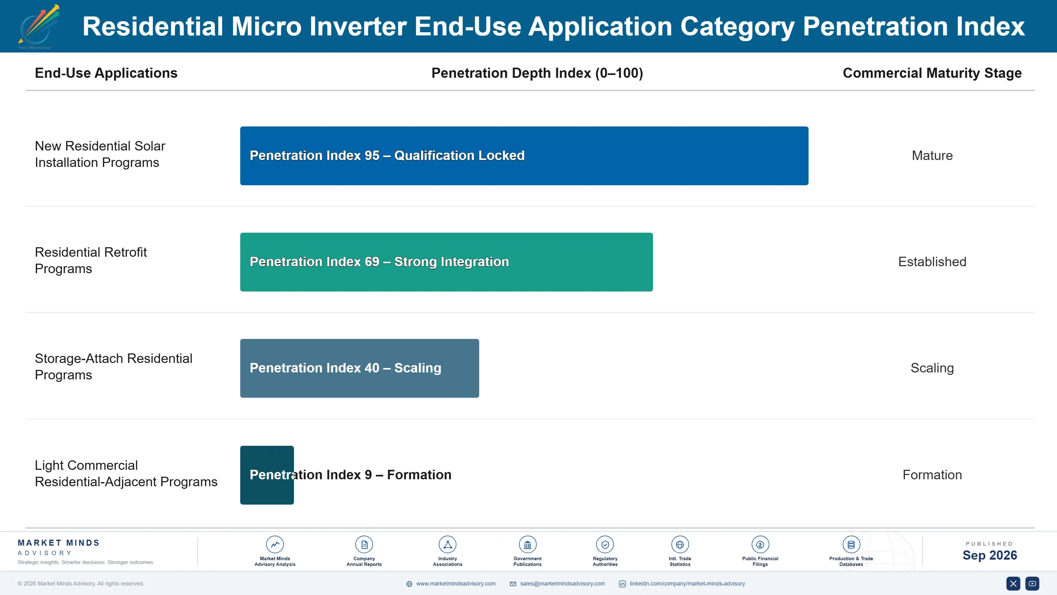Click the Commercial Maturity Stage header
Image resolution: width=1057 pixels, height=595 pixels.
coord(932,73)
